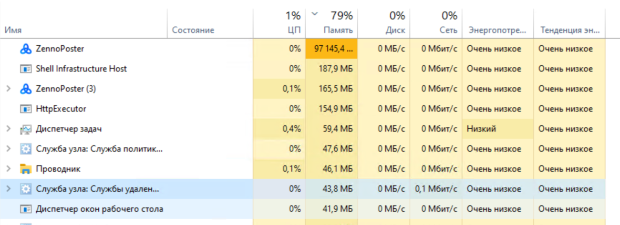Click the Shell Infrastructure Host icon

click(x=25, y=69)
